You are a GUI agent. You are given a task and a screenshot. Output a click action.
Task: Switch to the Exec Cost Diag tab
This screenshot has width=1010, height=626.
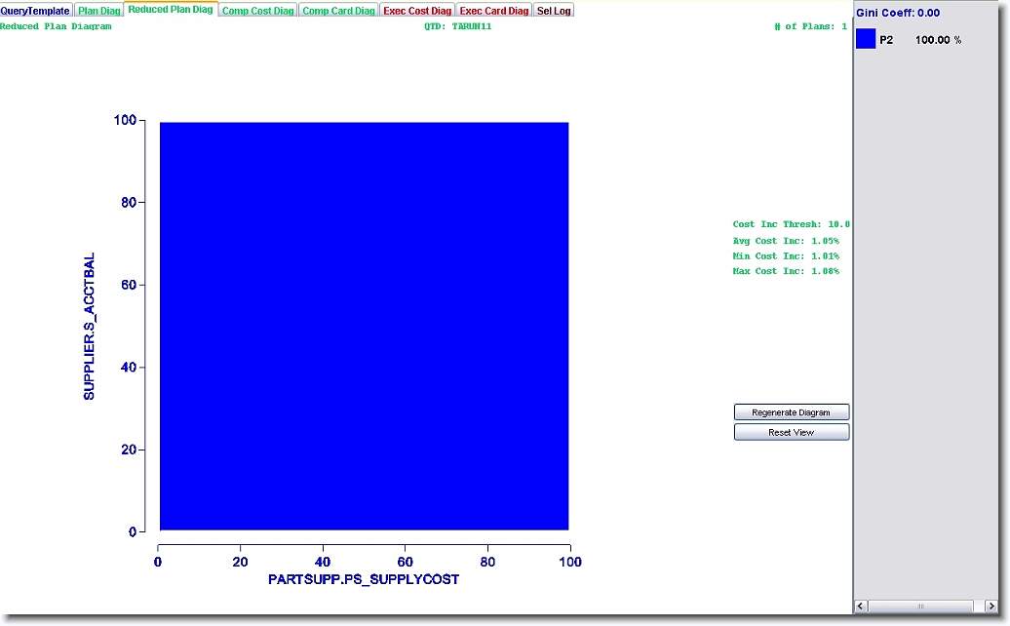pyautogui.click(x=417, y=11)
